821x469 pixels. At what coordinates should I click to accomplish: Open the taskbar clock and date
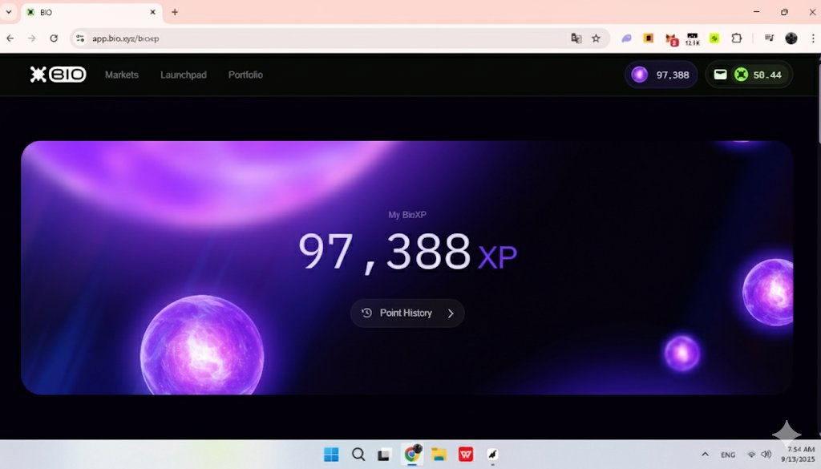click(x=798, y=455)
